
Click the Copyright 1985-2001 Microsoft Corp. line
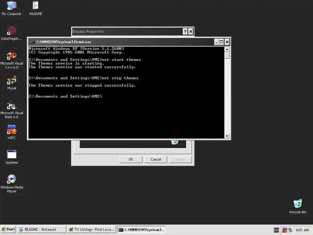pos(76,52)
